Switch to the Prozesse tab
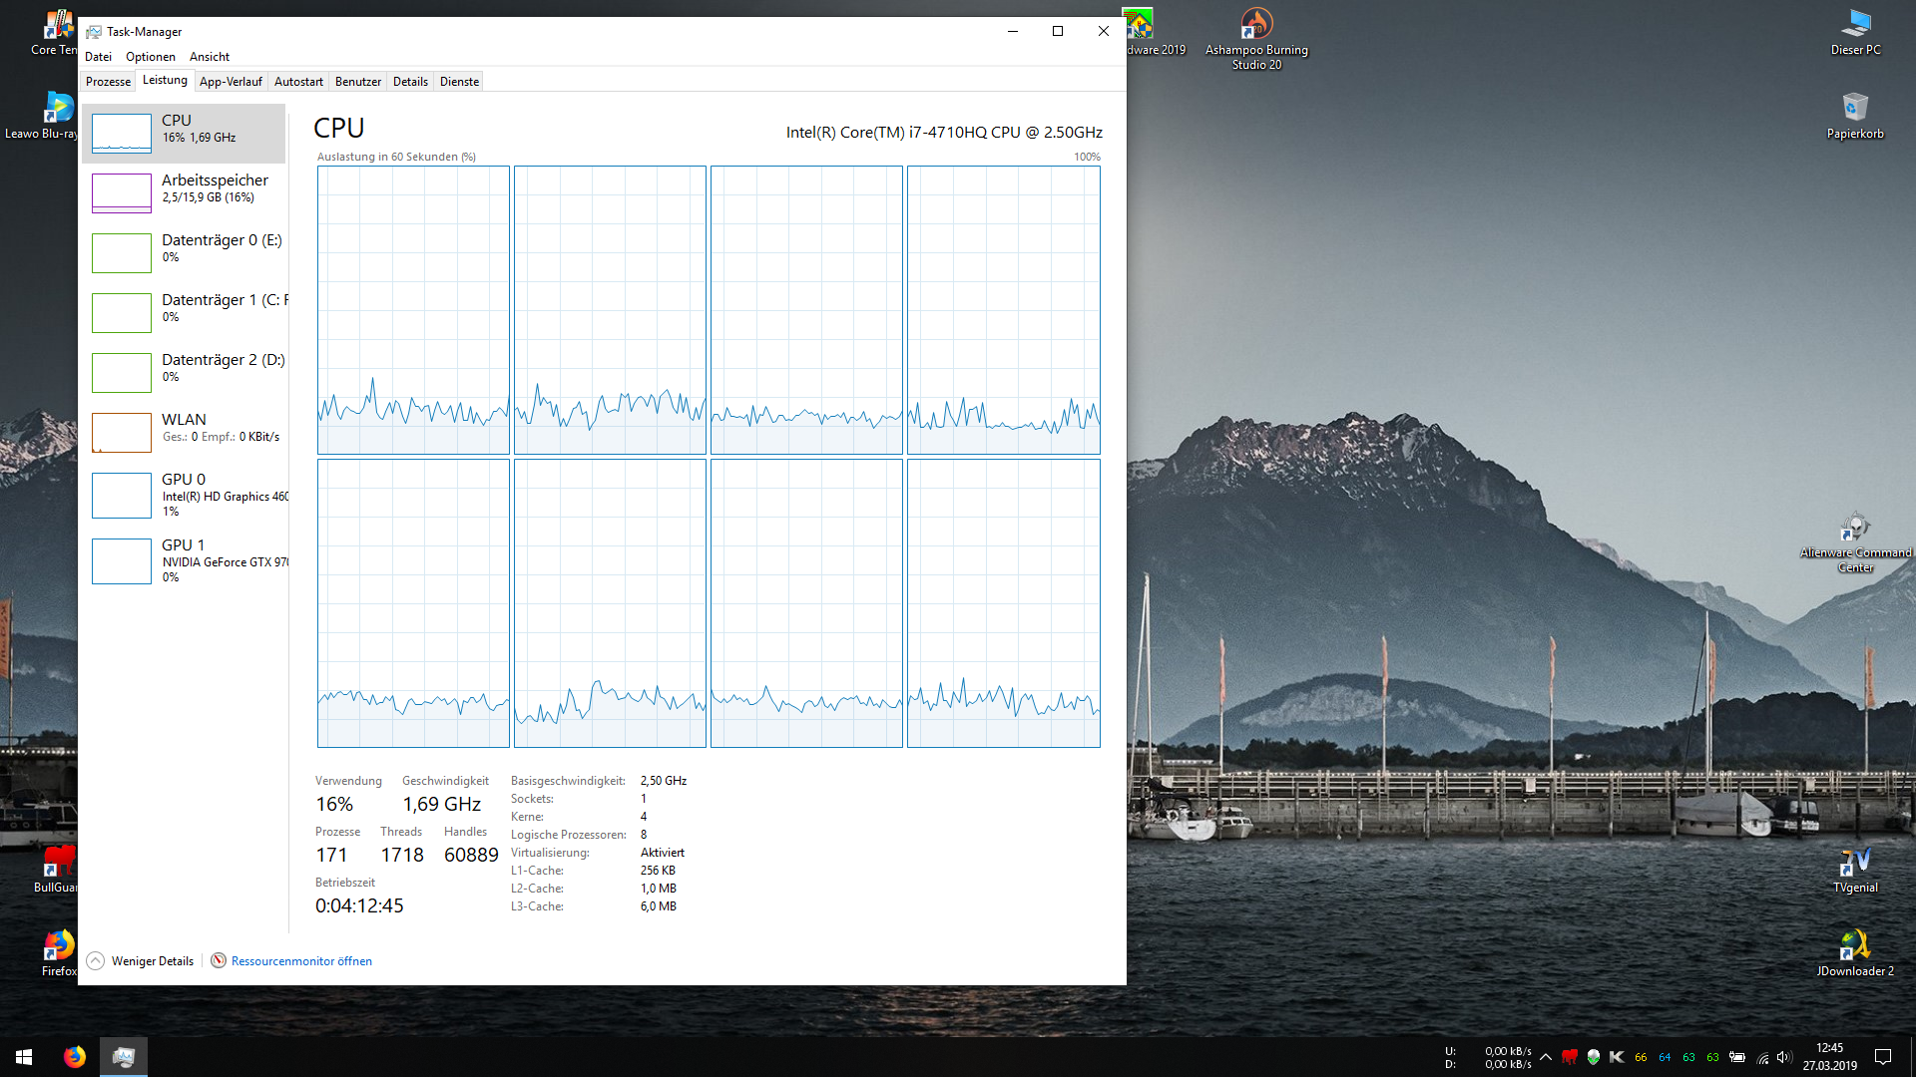 [108, 82]
